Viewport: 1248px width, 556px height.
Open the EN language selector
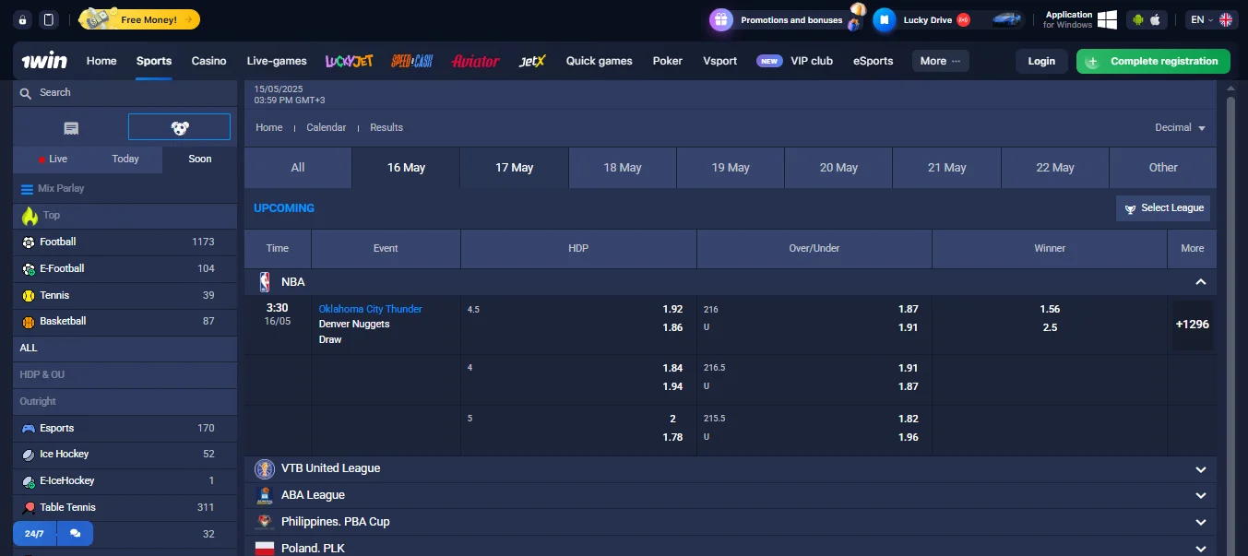click(1212, 19)
